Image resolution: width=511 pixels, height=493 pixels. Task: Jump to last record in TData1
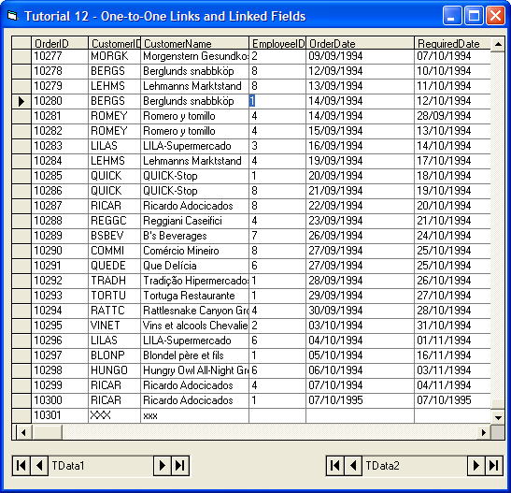(x=180, y=465)
